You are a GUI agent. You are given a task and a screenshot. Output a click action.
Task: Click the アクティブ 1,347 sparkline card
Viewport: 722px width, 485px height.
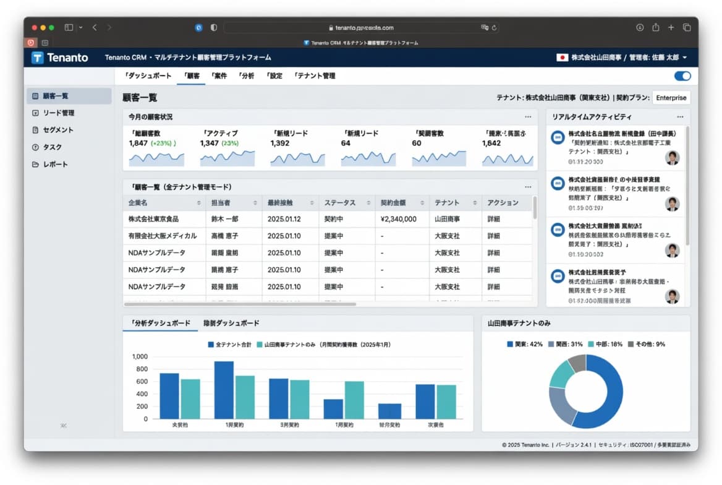tap(227, 148)
